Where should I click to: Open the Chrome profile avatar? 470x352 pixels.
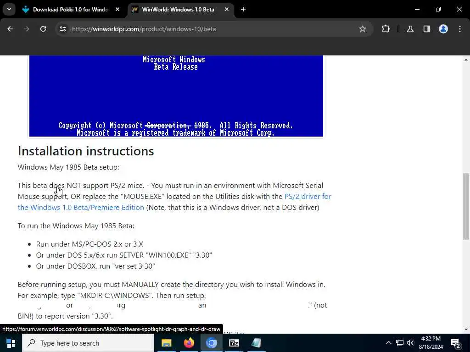click(443, 29)
